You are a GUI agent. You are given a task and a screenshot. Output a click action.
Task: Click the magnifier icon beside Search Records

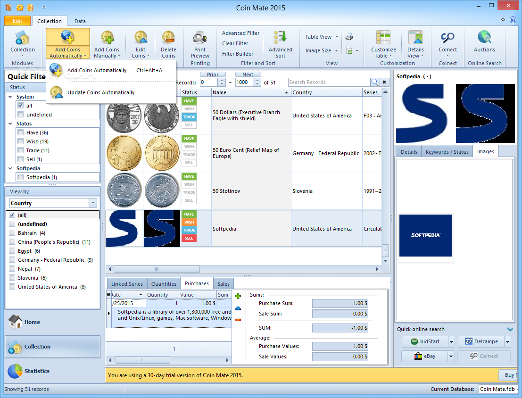[x=374, y=82]
